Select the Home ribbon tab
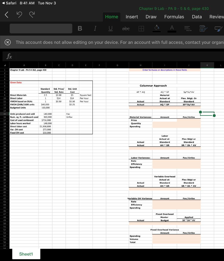Screen dimensions: 224x261 (x=112, y=17)
